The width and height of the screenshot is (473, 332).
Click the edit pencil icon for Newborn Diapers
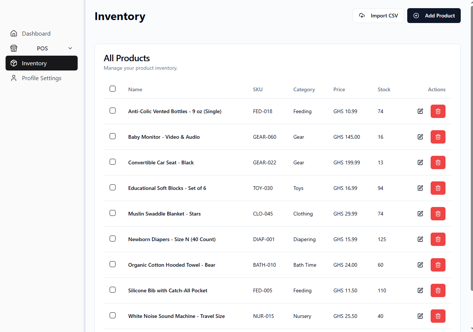pos(420,239)
